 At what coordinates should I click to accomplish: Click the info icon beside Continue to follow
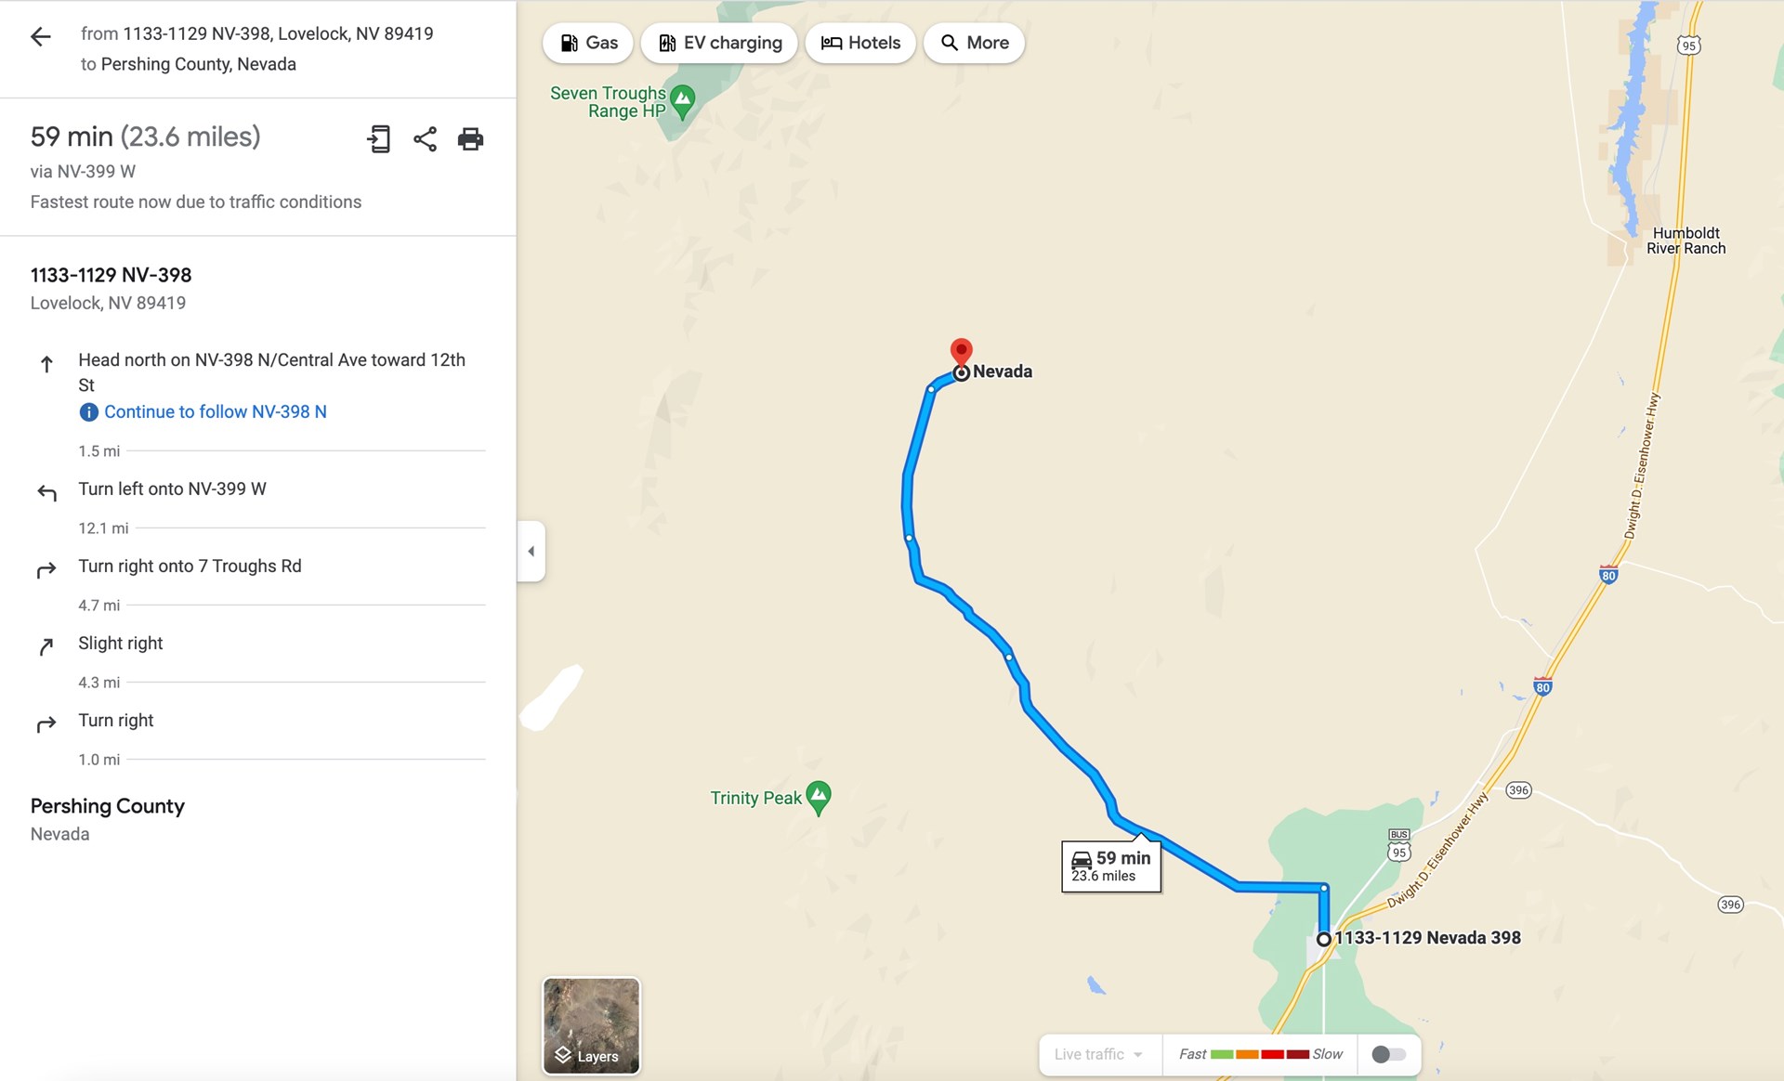tap(88, 412)
